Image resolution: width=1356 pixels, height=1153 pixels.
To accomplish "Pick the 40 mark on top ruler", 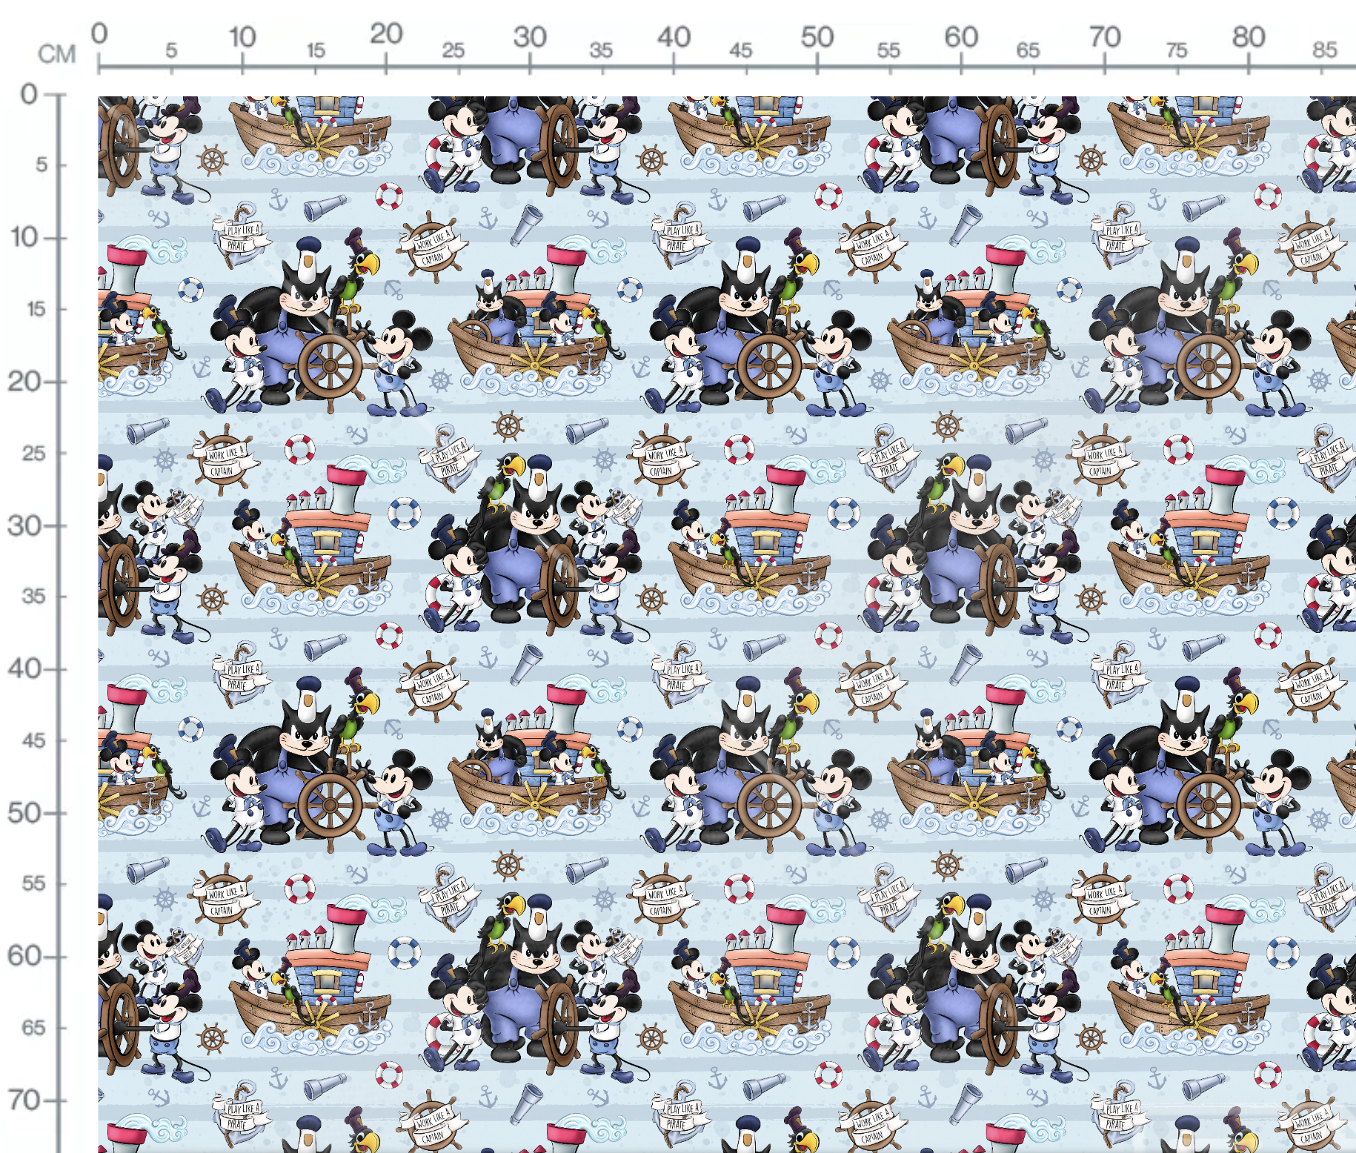I will (674, 36).
